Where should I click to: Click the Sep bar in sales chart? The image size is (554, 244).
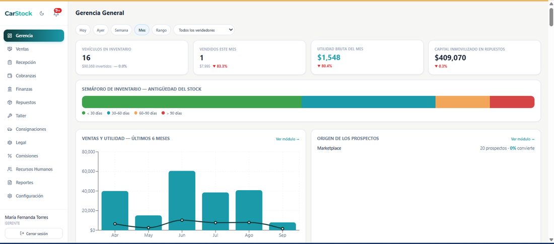pyautogui.click(x=283, y=226)
